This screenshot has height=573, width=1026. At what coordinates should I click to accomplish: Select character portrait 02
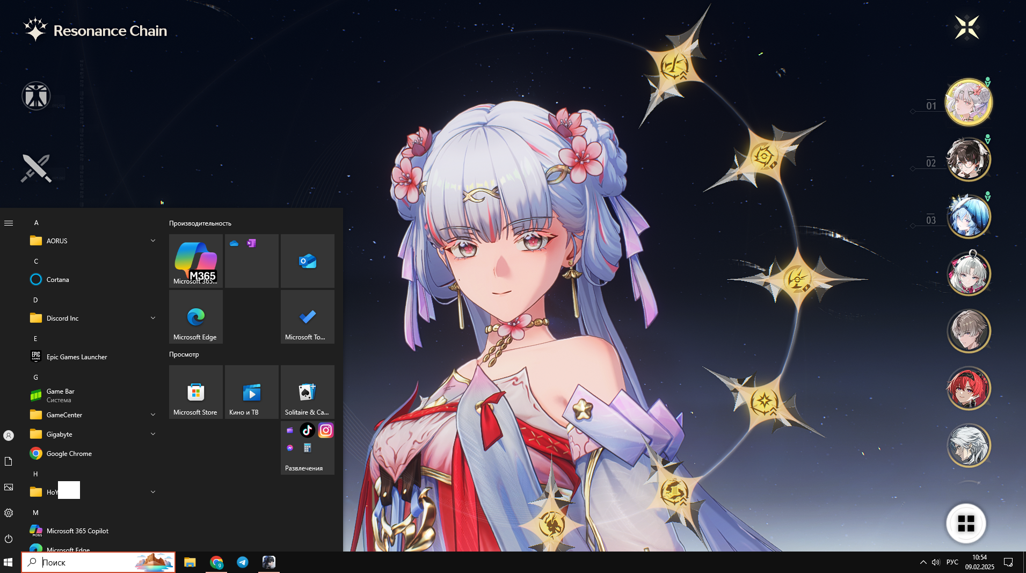pos(969,159)
